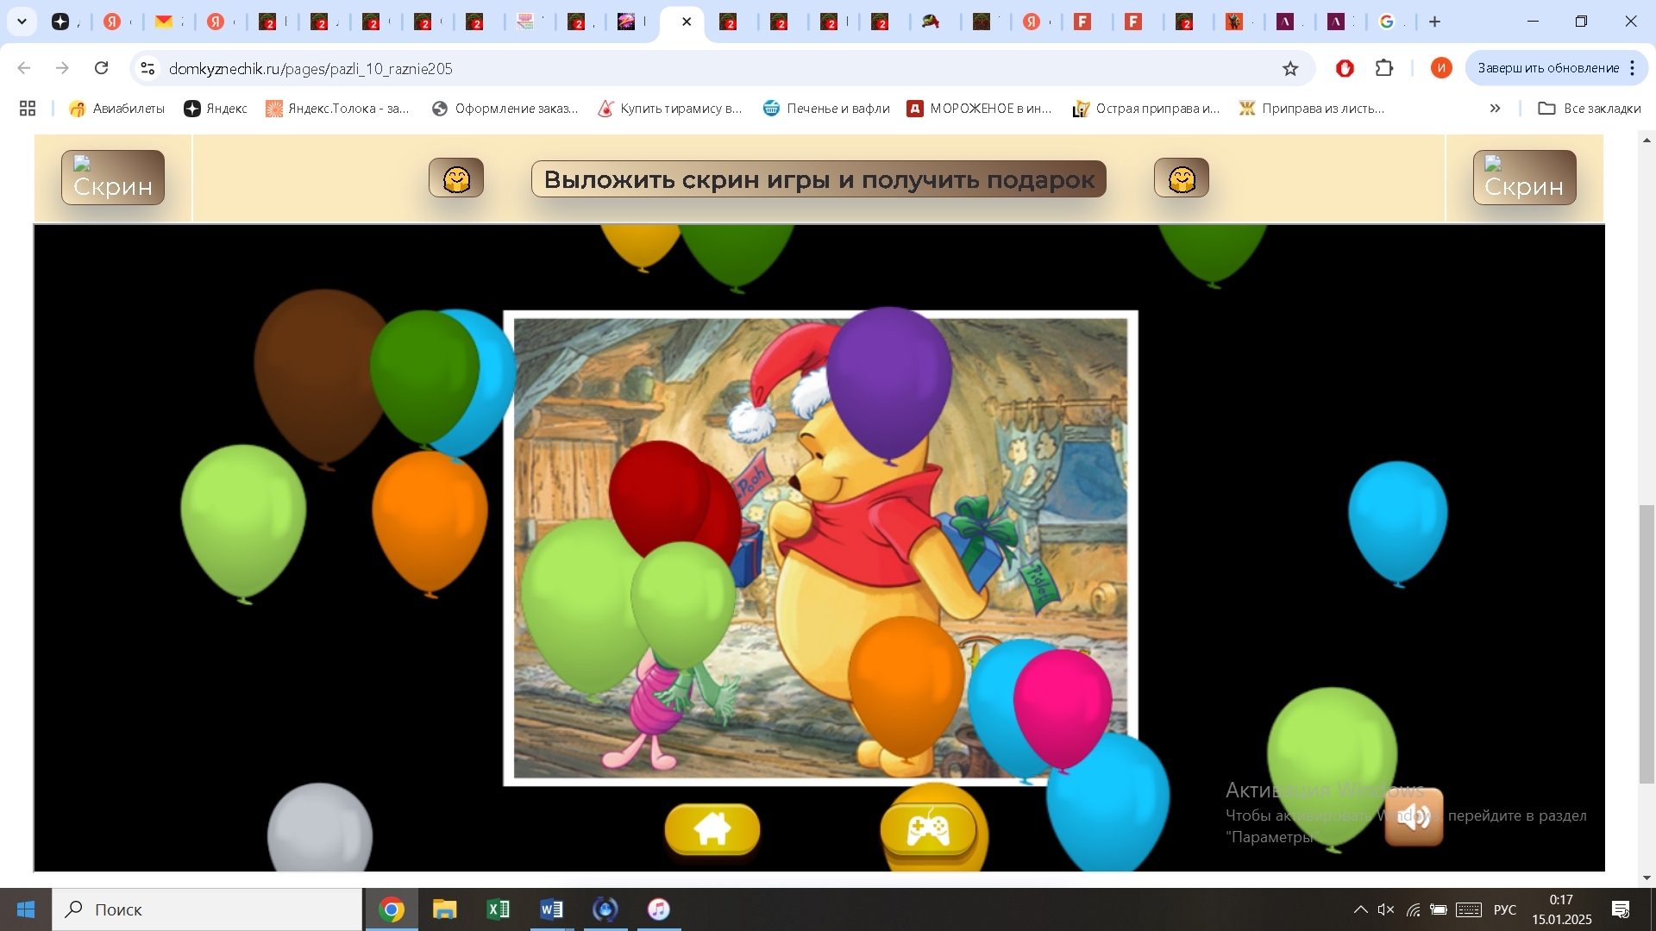Open МОРОЖЕНОЕ в ин... bookmark
The image size is (1656, 931).
point(980,108)
